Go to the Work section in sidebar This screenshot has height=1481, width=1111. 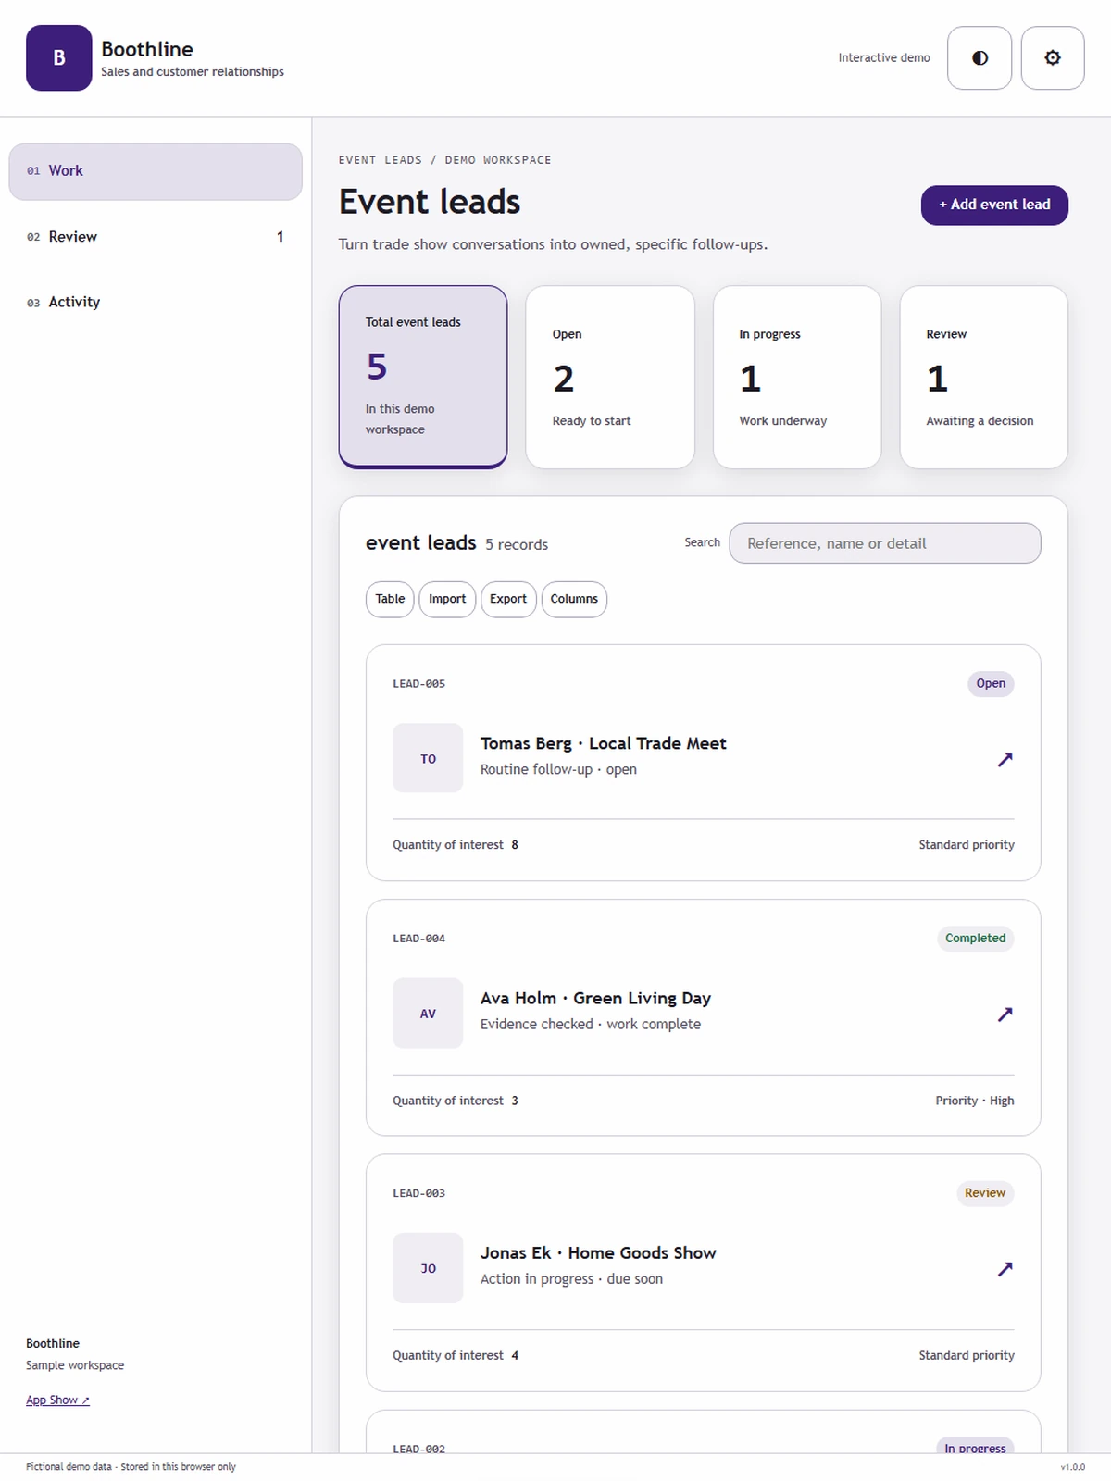click(156, 171)
